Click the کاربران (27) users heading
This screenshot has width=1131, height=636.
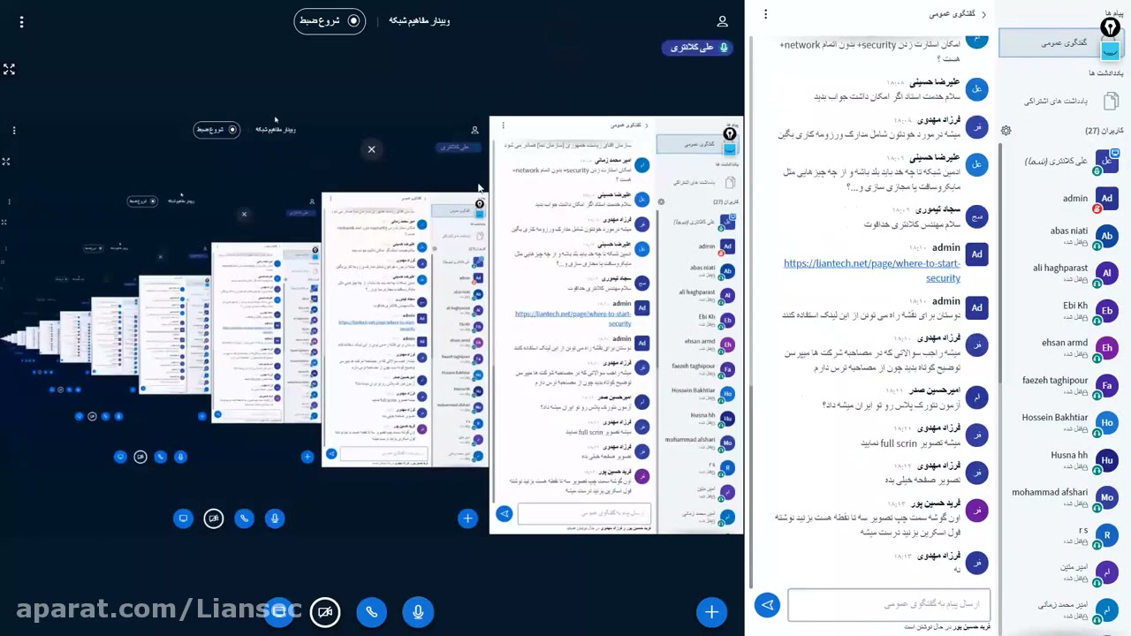(1104, 131)
